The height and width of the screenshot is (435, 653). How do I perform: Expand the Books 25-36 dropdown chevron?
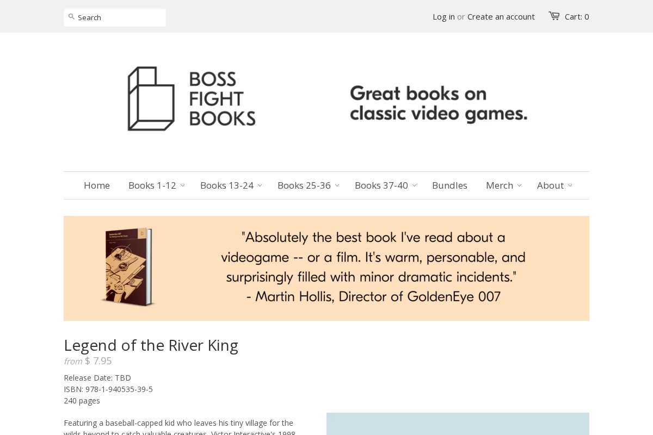click(337, 185)
